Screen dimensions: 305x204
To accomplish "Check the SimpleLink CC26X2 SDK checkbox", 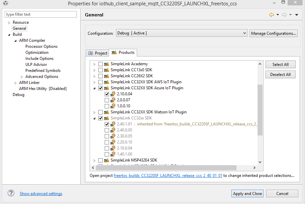I will [x=100, y=76].
